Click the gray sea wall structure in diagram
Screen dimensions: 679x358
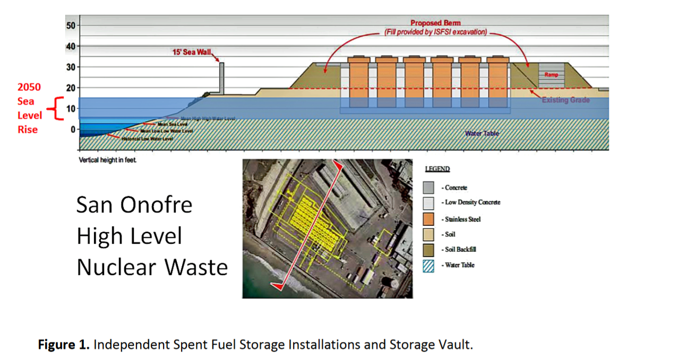(222, 78)
